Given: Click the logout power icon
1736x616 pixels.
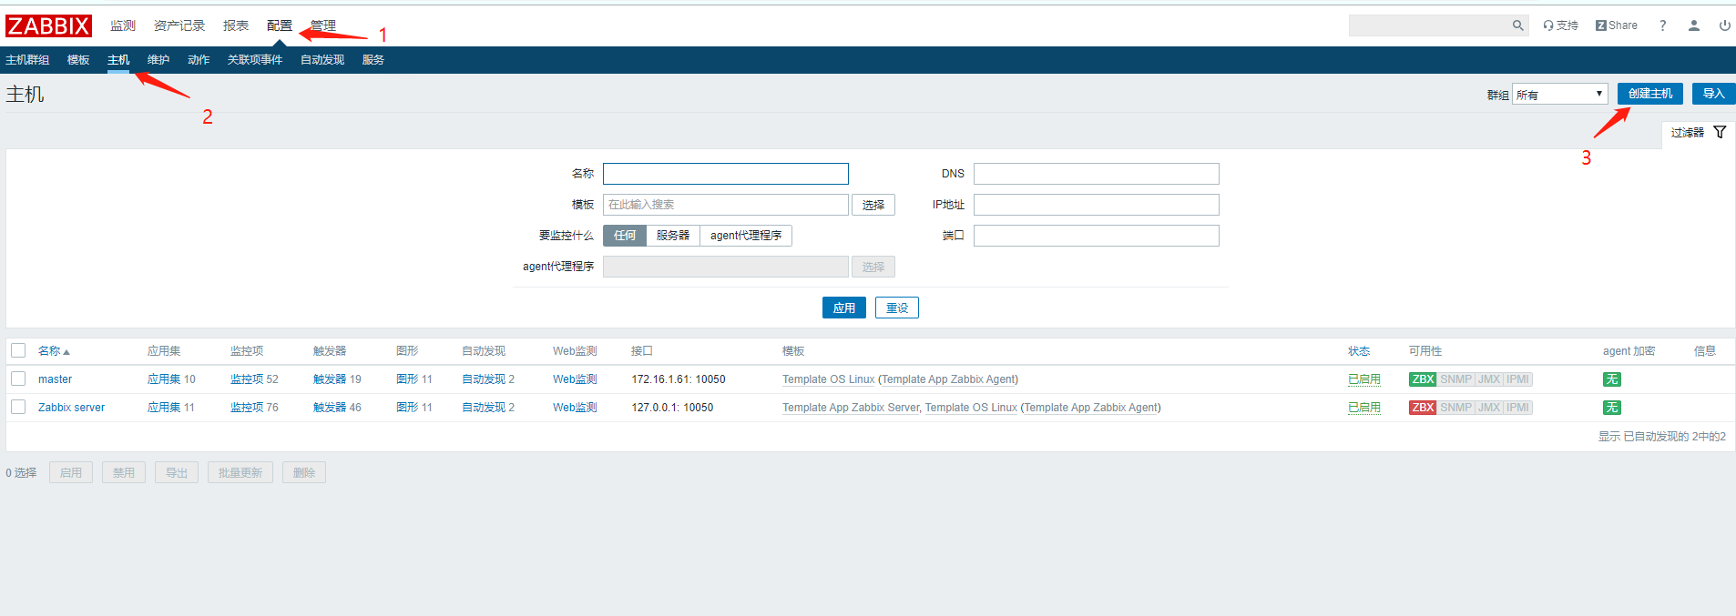Looking at the screenshot, I should click(x=1725, y=25).
